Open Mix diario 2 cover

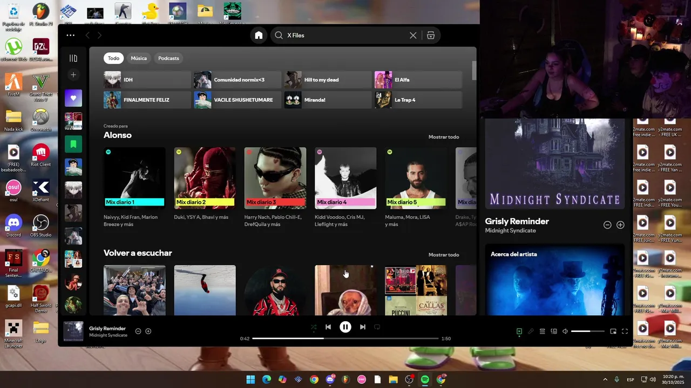click(205, 178)
